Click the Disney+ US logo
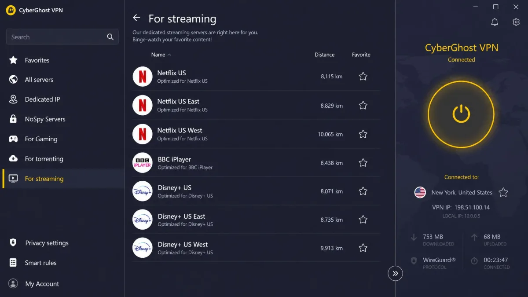Screen dimensions: 528x297 [x=143, y=191]
